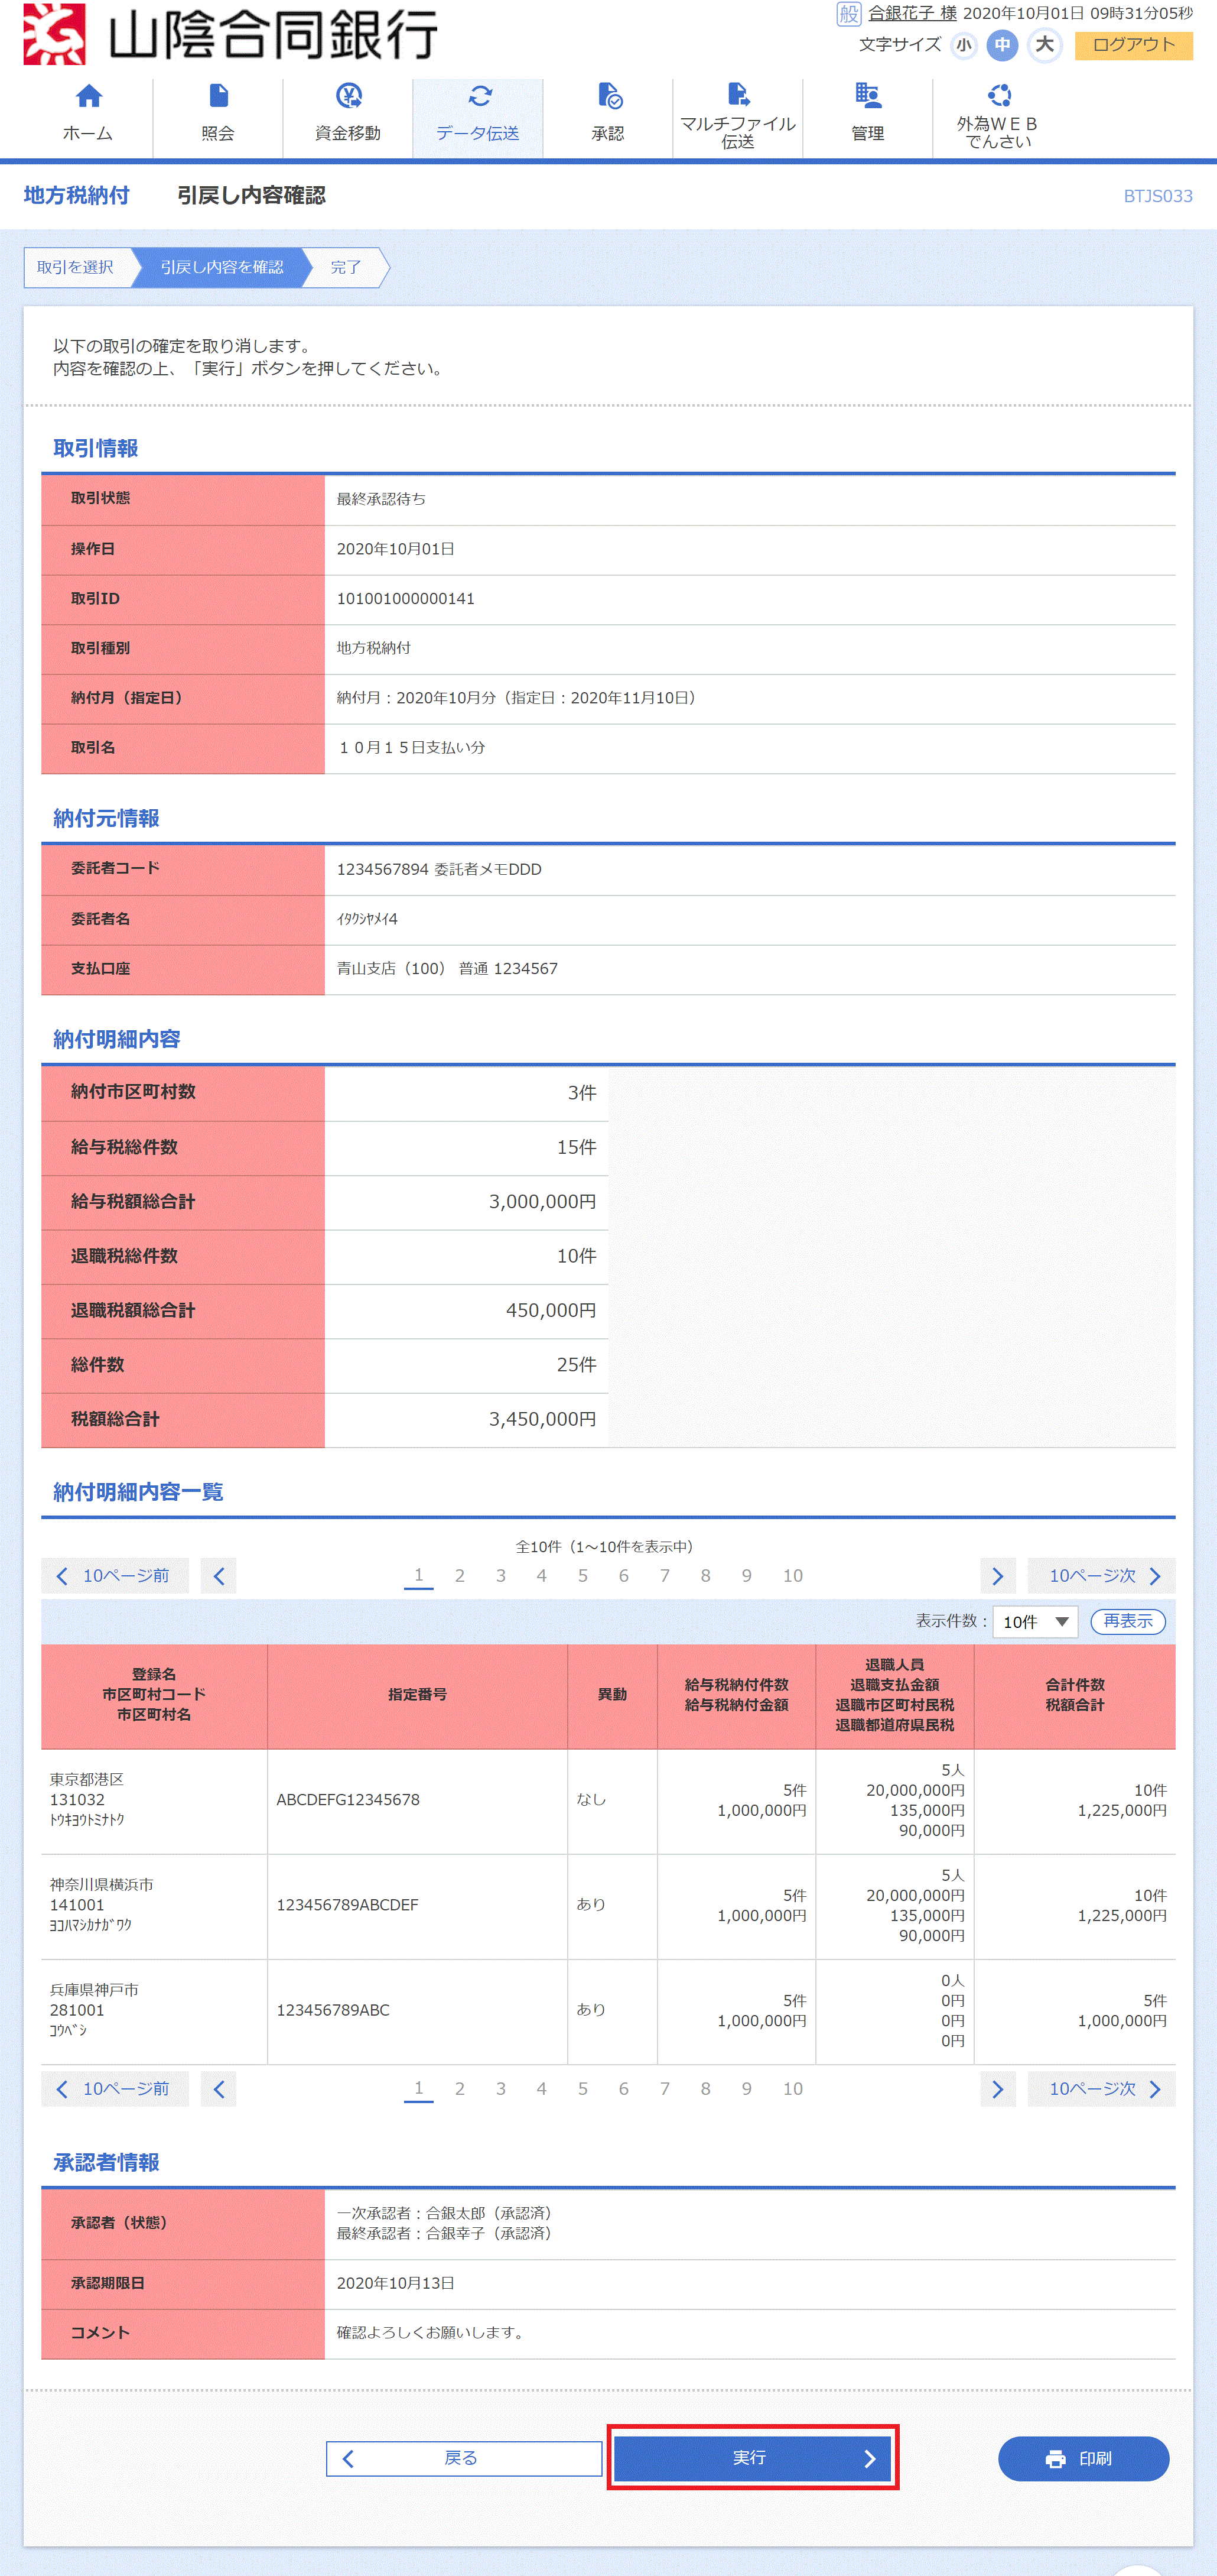This screenshot has width=1217, height=2576.
Task: Click the San-in Godo Bank logo
Action: [x=231, y=34]
